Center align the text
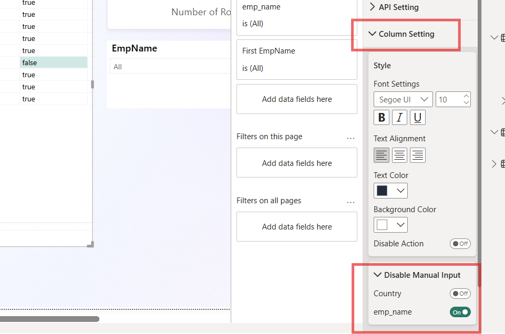This screenshot has height=334, width=505. click(399, 155)
